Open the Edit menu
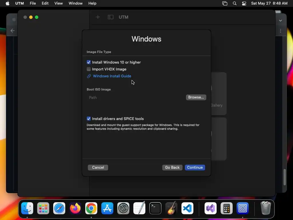 pos(45,3)
